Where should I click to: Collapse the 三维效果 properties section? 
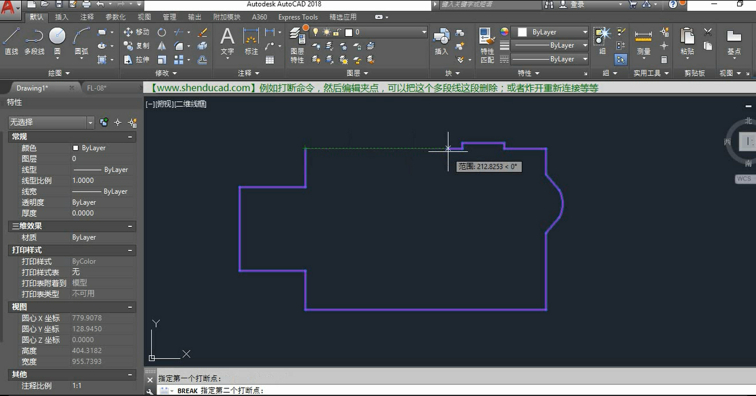[x=130, y=226]
